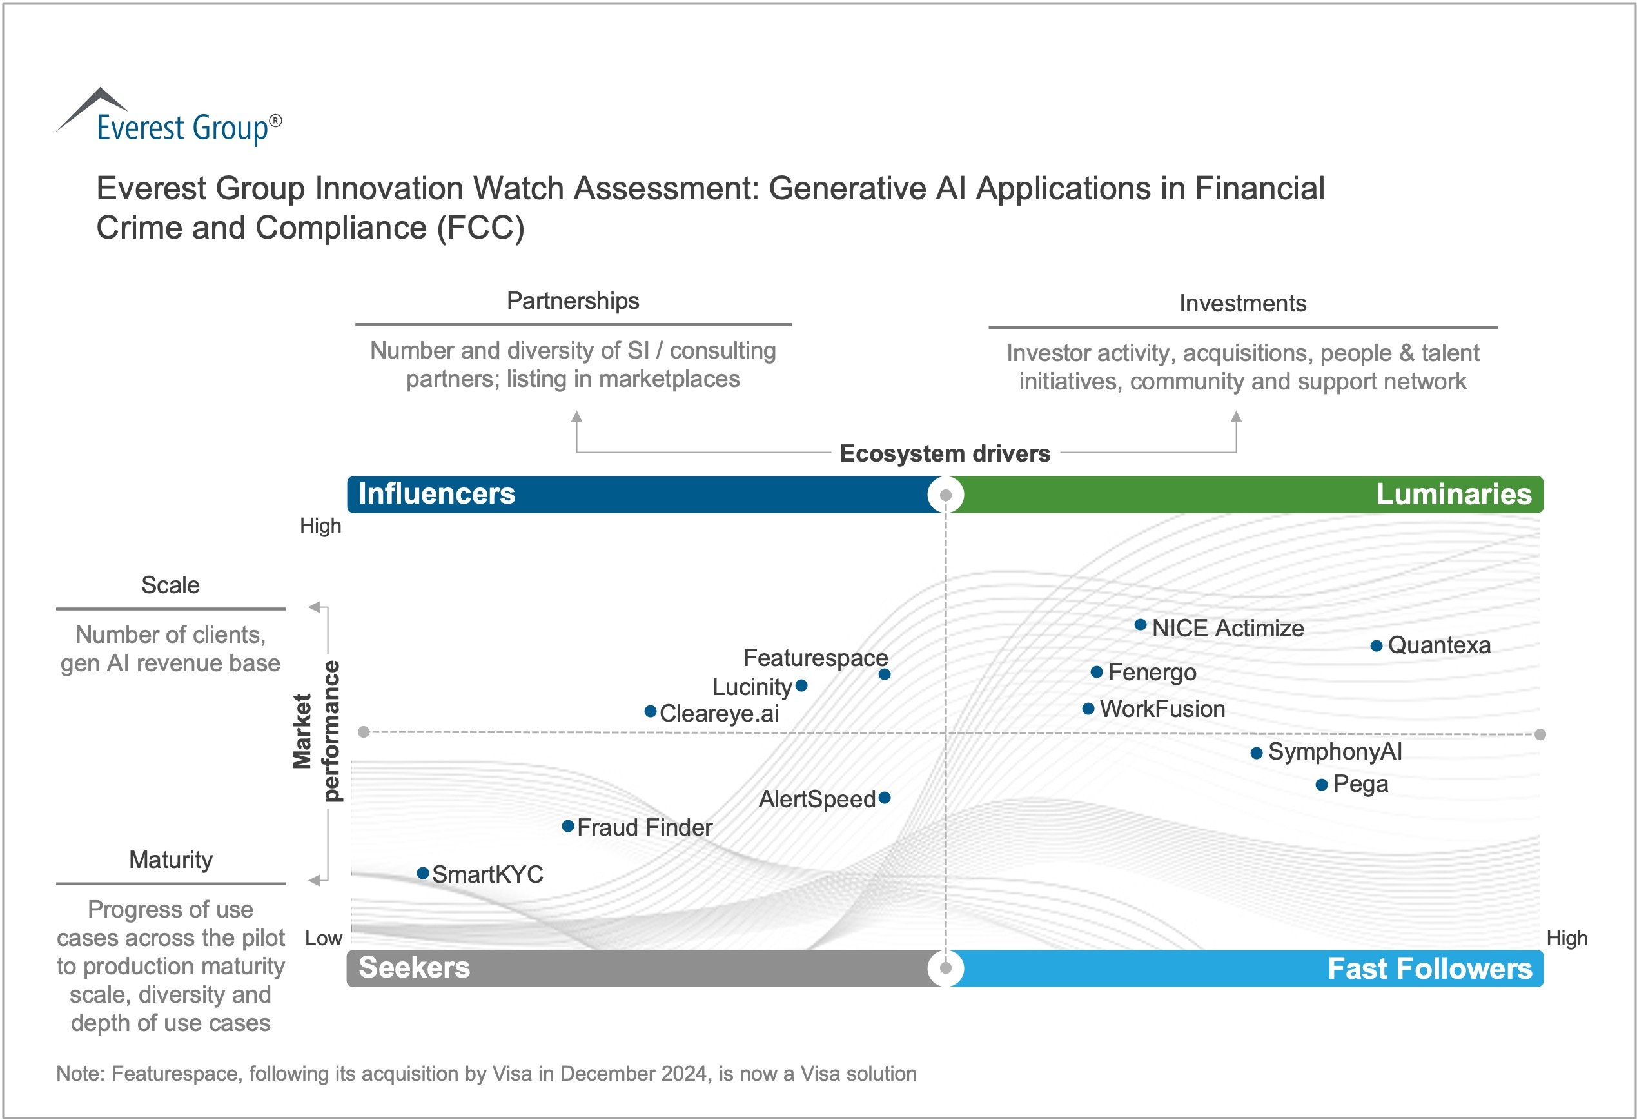Click the Everest Group logo
Viewport: 1637px width, 1120px height.
pyautogui.click(x=169, y=119)
